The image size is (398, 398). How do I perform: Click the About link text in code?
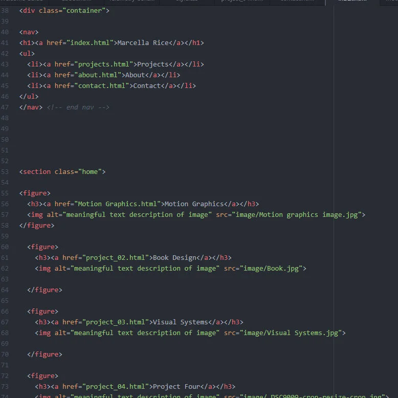click(135, 75)
